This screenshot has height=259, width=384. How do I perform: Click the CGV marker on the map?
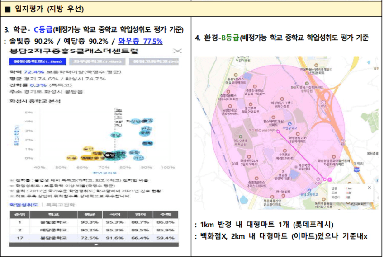point(318,179)
